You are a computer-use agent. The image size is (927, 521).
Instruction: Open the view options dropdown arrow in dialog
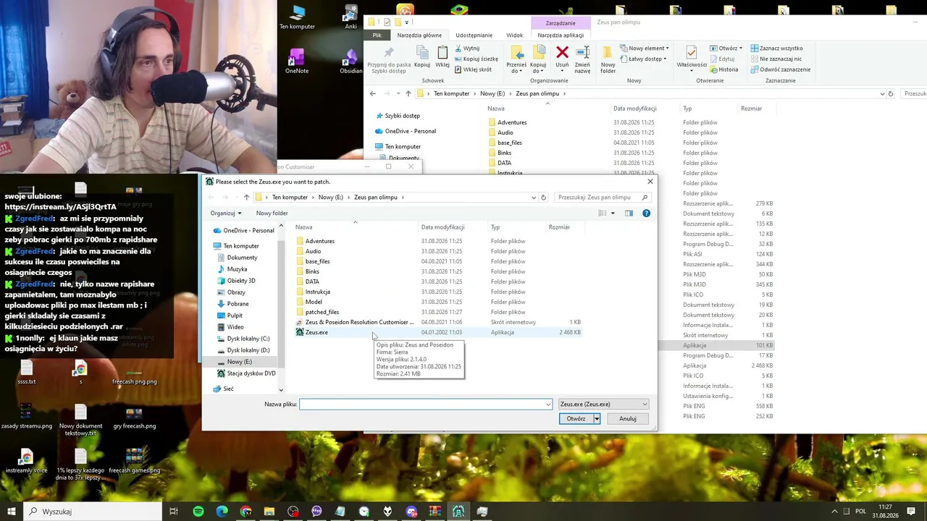[x=613, y=213]
